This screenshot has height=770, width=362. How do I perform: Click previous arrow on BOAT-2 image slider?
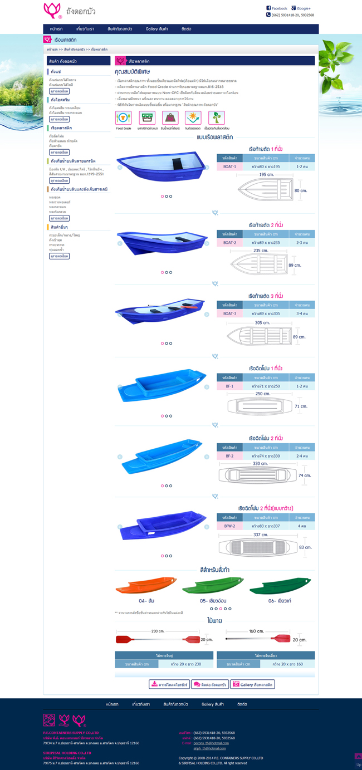(x=119, y=243)
